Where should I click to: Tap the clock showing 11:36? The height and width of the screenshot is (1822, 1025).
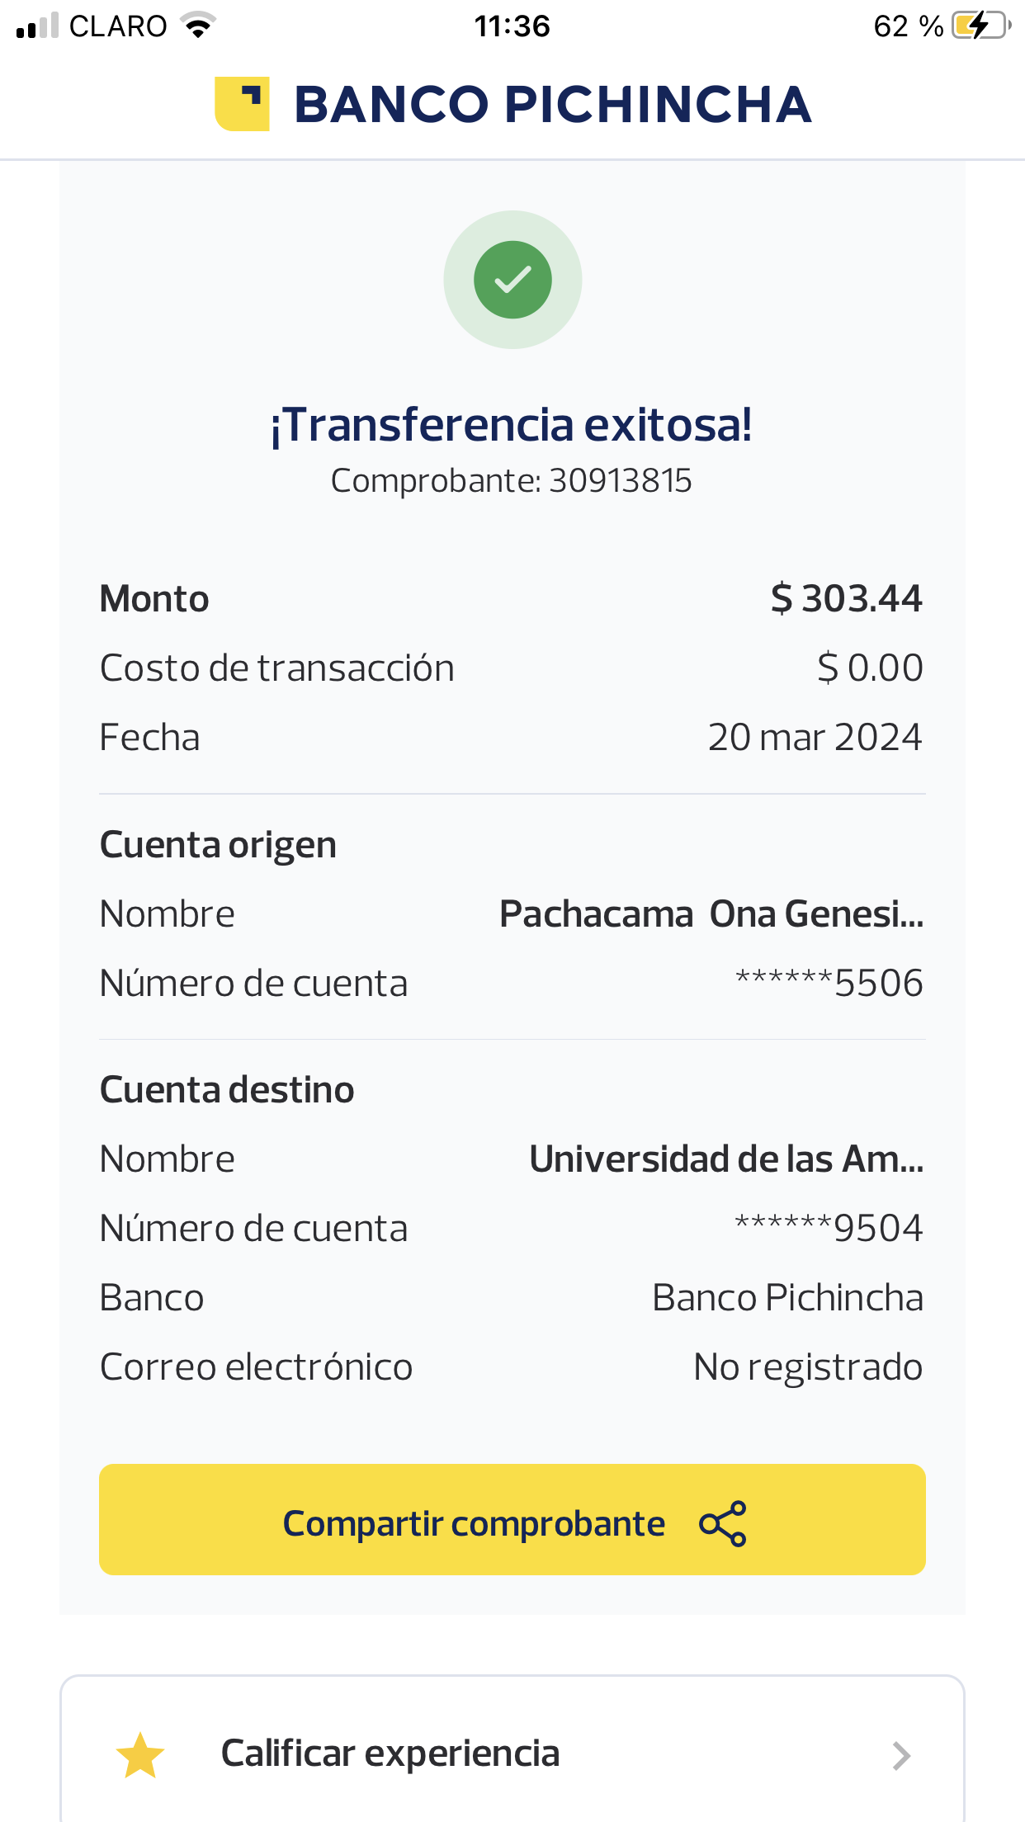(x=512, y=26)
